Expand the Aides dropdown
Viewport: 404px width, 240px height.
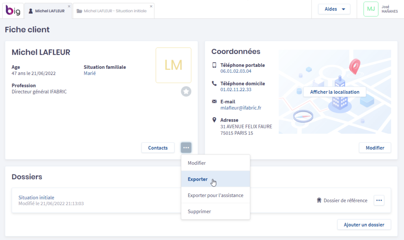pos(334,9)
